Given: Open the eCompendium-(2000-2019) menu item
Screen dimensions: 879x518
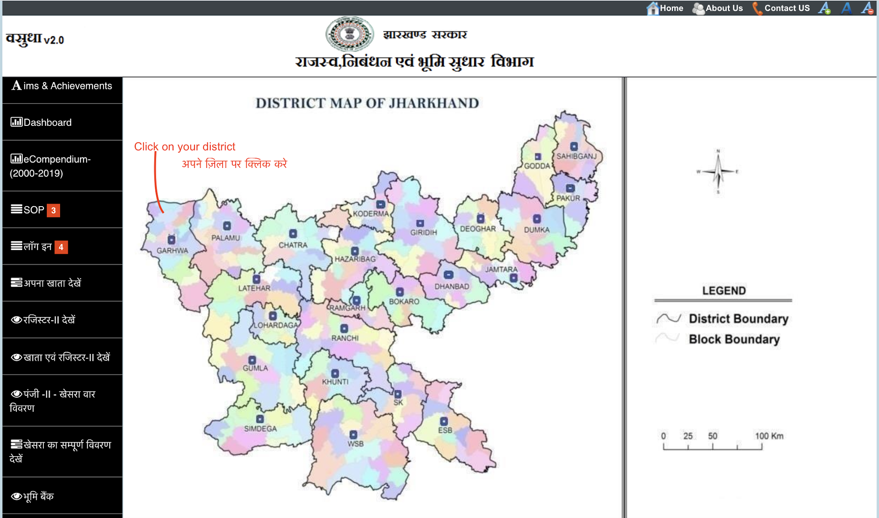Looking at the screenshot, I should [51, 166].
